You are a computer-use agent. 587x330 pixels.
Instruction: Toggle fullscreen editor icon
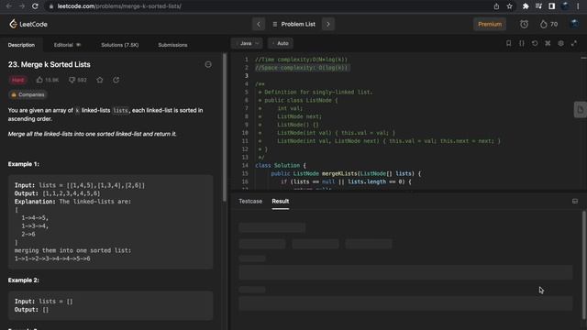point(574,43)
